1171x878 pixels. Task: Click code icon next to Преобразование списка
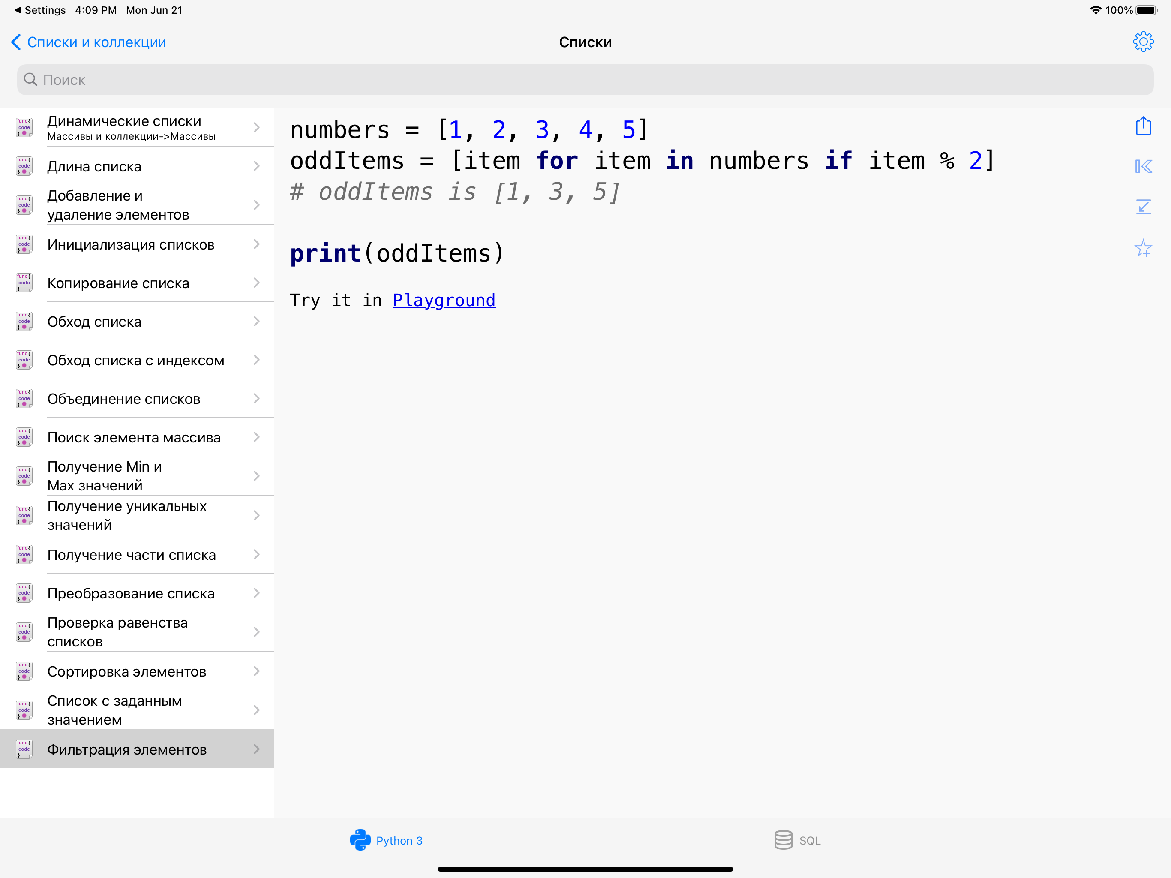[x=24, y=593]
